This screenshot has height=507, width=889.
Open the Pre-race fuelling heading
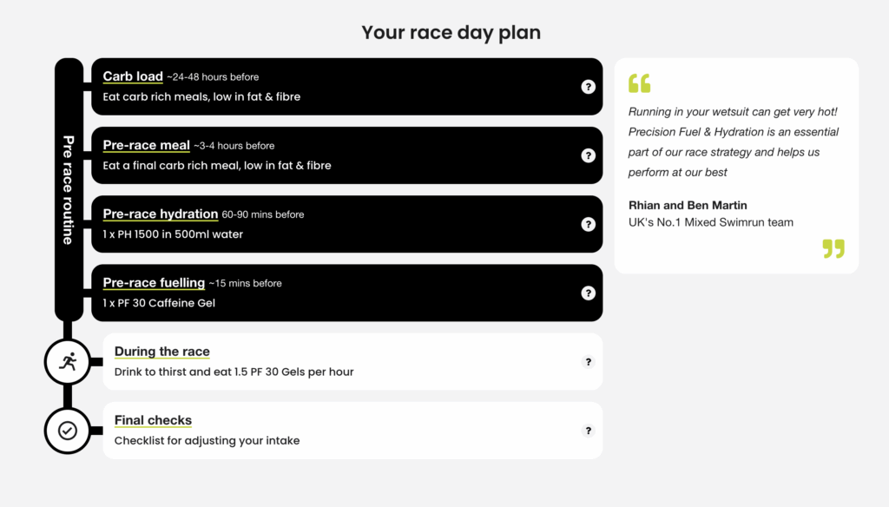tap(154, 282)
